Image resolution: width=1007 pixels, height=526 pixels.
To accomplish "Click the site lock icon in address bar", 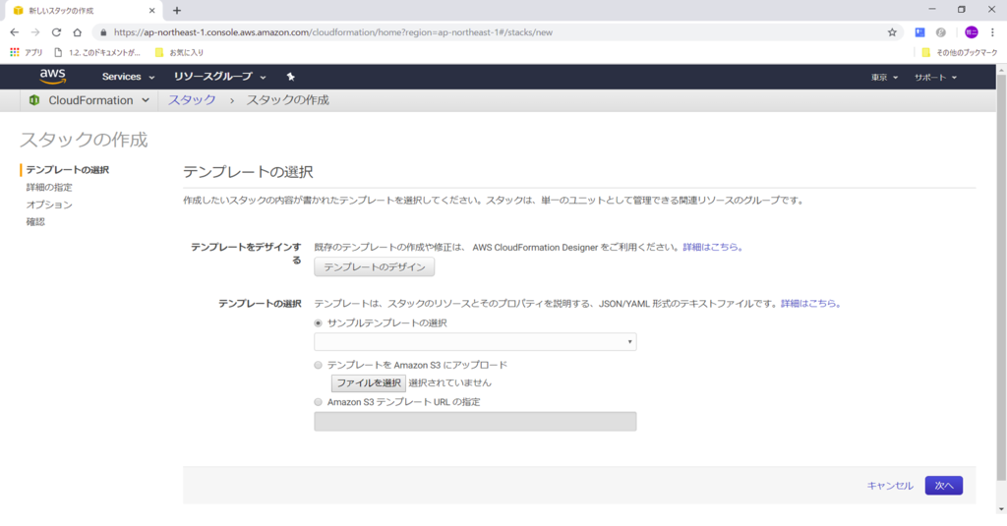I will tap(103, 32).
